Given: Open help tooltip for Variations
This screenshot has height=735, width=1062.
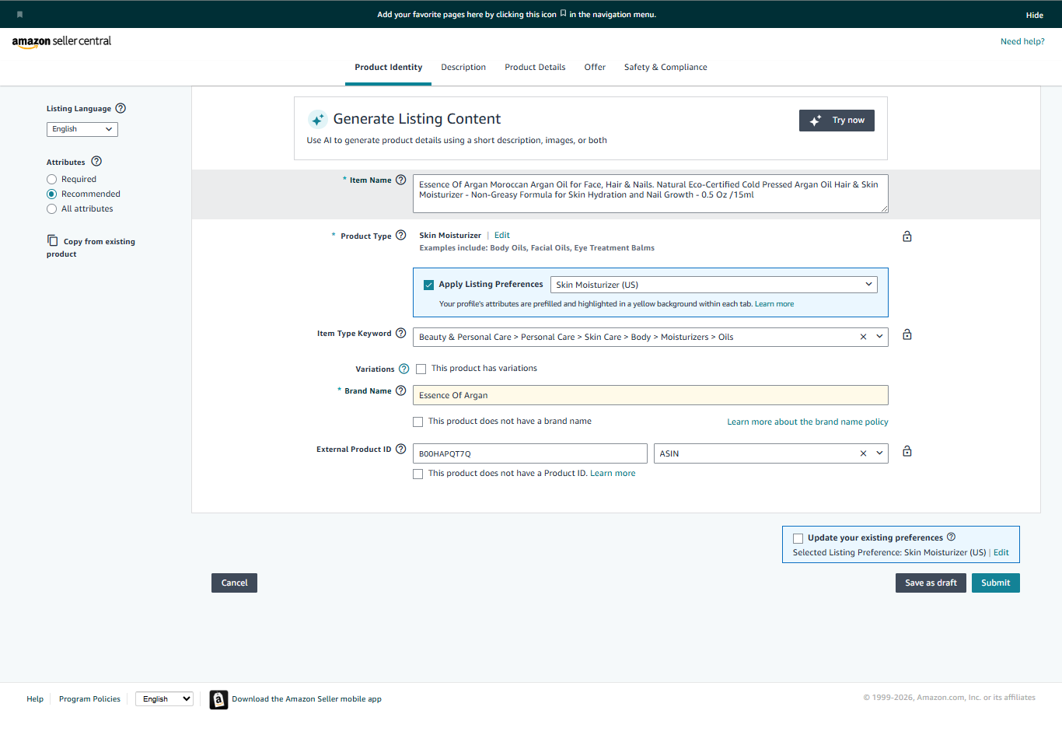Looking at the screenshot, I should click(404, 369).
